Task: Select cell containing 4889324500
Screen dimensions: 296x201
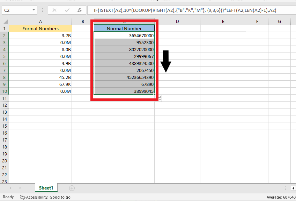Action: tap(124, 63)
